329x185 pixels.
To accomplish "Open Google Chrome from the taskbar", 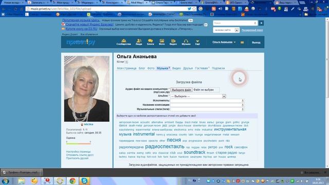I will pyautogui.click(x=72, y=181).
